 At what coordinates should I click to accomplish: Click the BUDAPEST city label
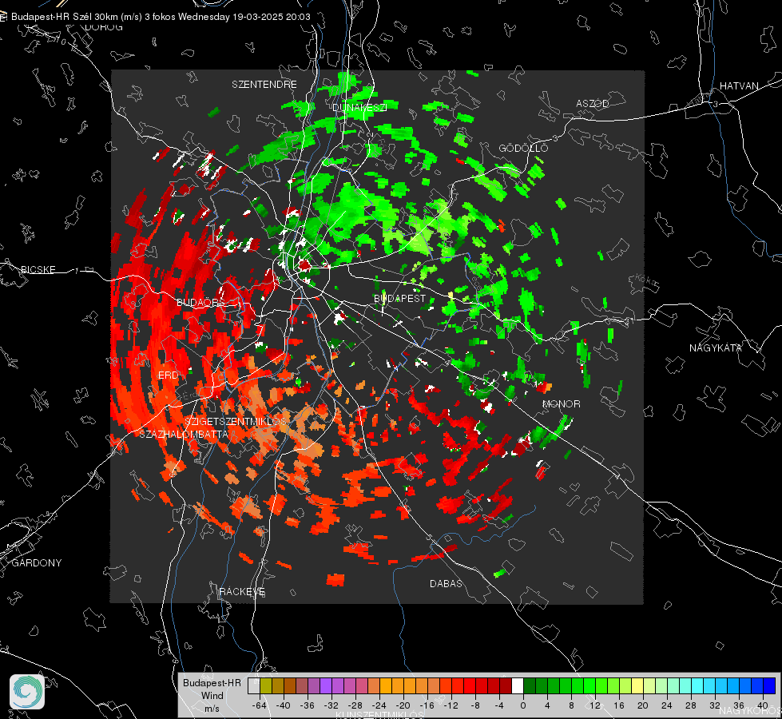[x=399, y=298]
